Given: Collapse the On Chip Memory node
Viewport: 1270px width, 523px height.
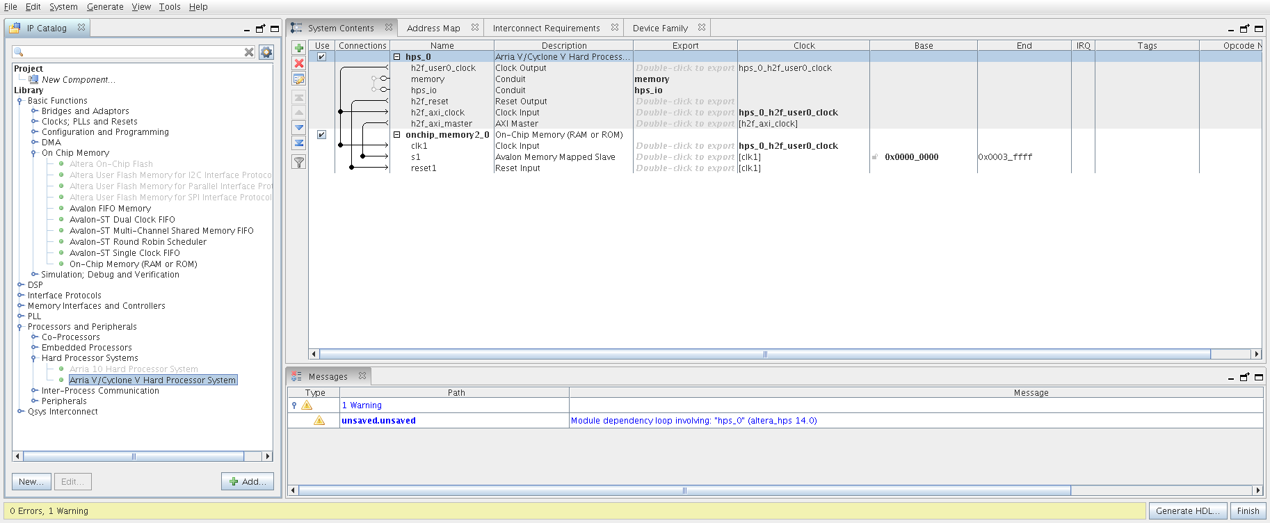Looking at the screenshot, I should (34, 153).
